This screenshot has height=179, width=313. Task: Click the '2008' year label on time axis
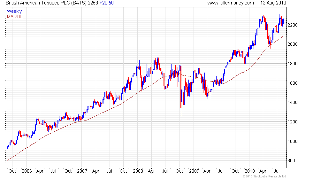pyautogui.click(x=138, y=171)
